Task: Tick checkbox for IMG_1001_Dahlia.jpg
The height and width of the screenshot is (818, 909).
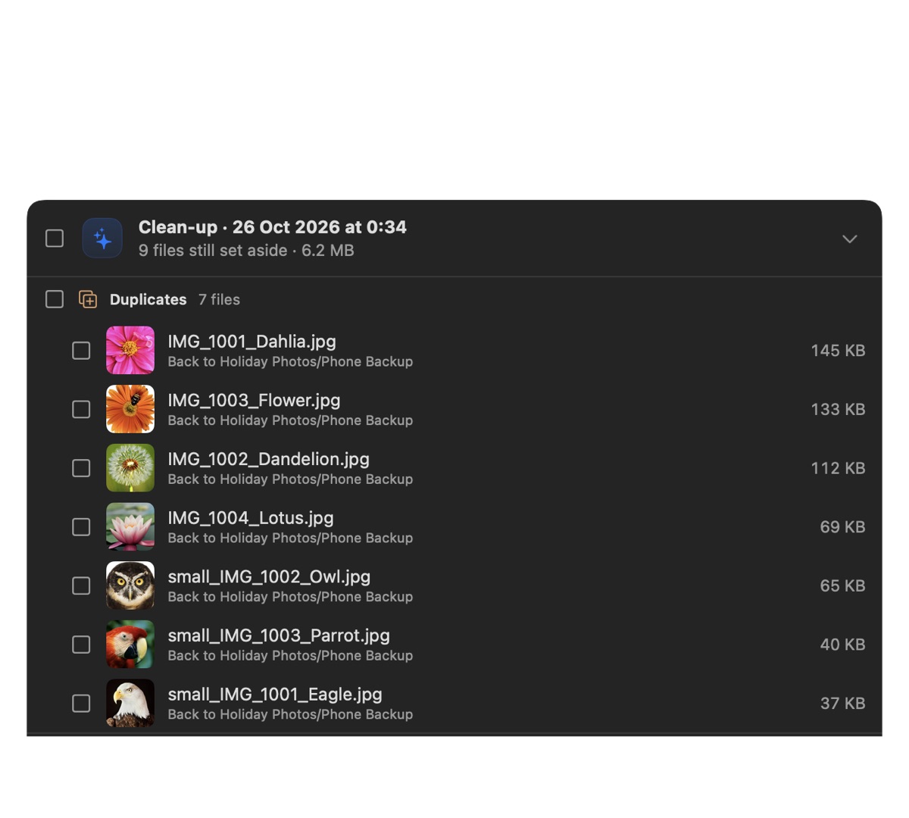Action: [81, 351]
